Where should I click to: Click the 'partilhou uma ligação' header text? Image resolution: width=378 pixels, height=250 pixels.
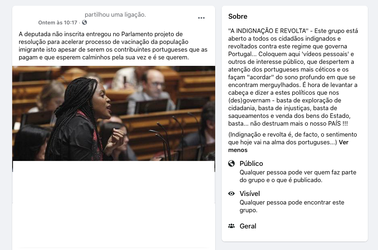pos(115,15)
